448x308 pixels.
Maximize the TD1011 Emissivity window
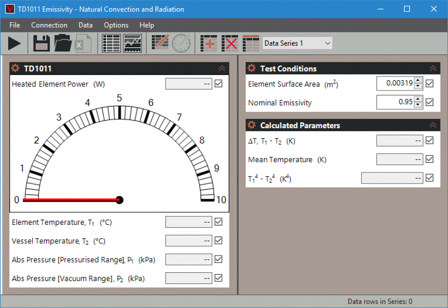pyautogui.click(x=407, y=9)
